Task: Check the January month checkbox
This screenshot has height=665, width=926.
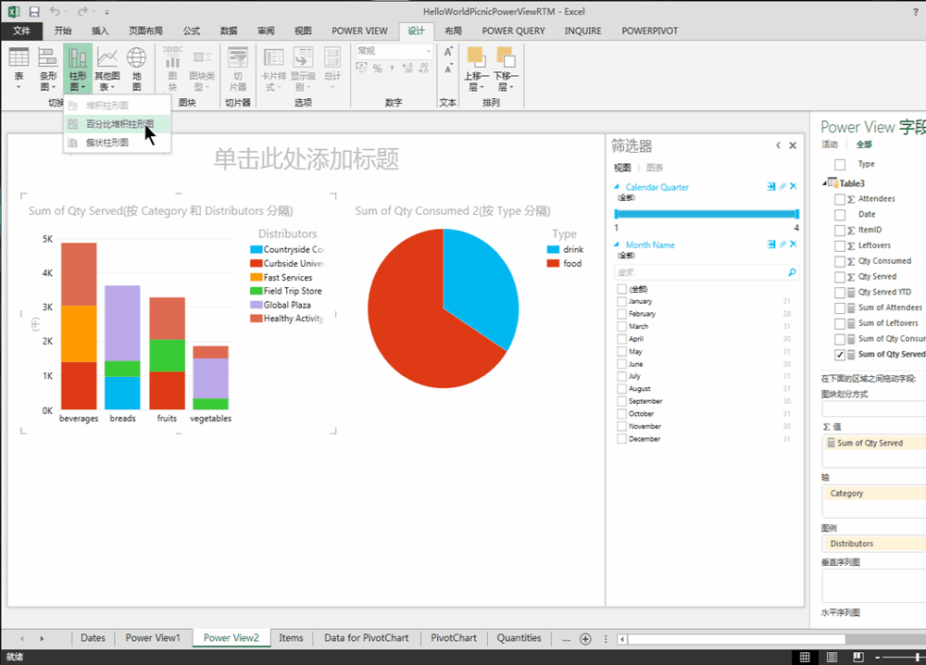Action: pyautogui.click(x=621, y=301)
